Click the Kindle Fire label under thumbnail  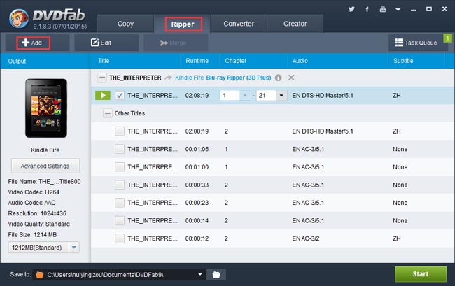point(45,150)
